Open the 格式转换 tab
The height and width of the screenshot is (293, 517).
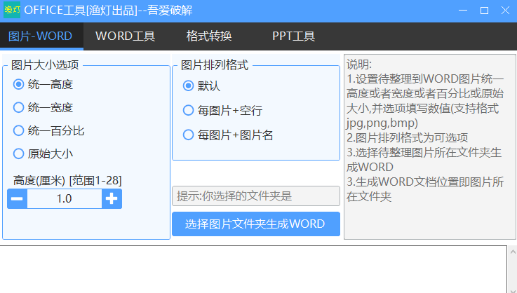pos(209,36)
